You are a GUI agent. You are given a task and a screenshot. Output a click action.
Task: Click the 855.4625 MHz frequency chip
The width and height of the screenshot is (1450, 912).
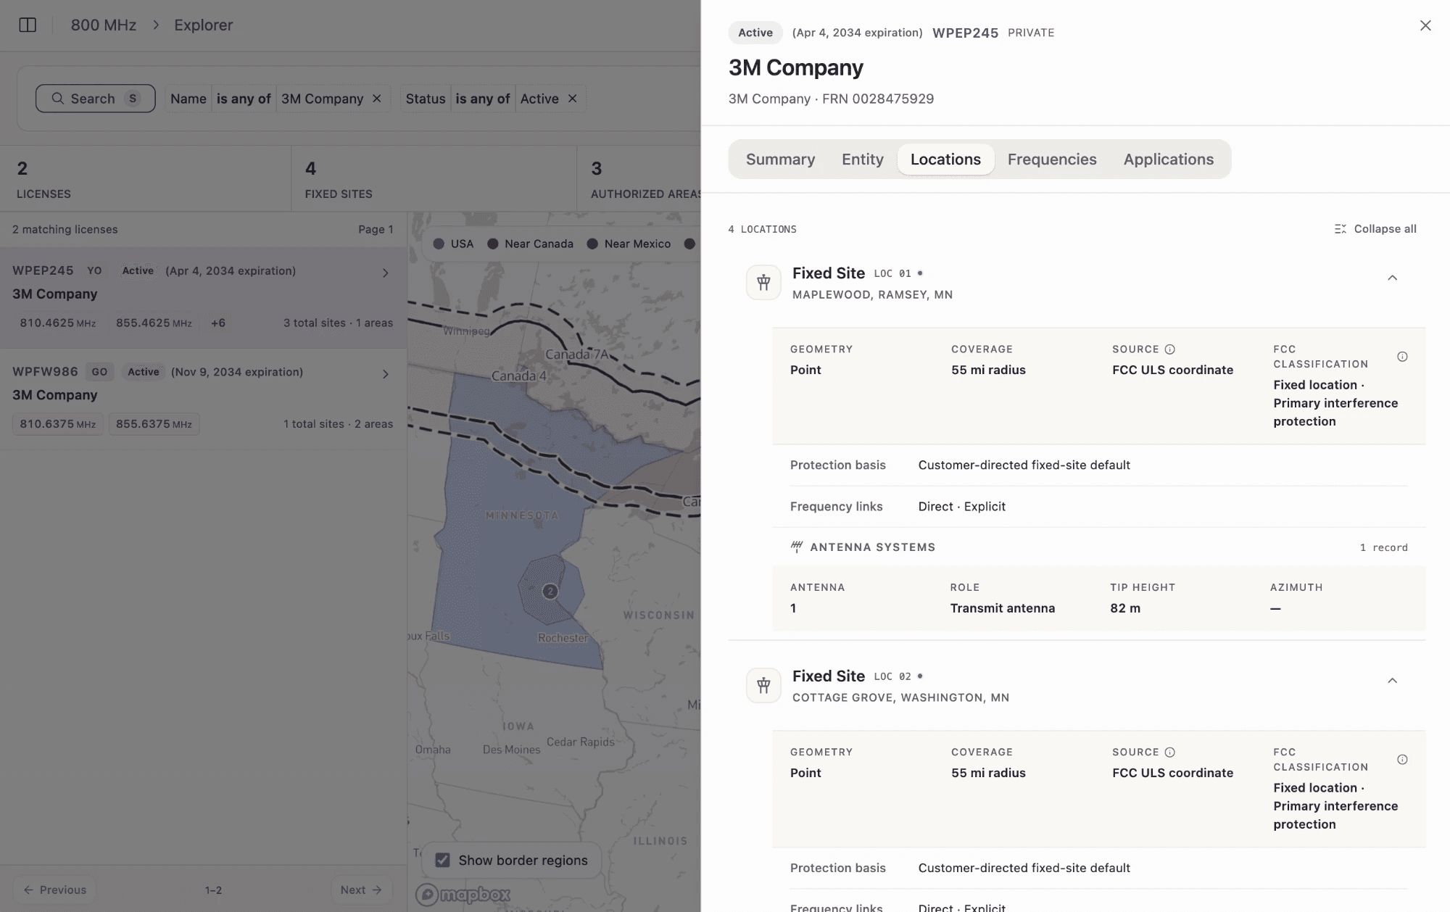[x=154, y=323]
